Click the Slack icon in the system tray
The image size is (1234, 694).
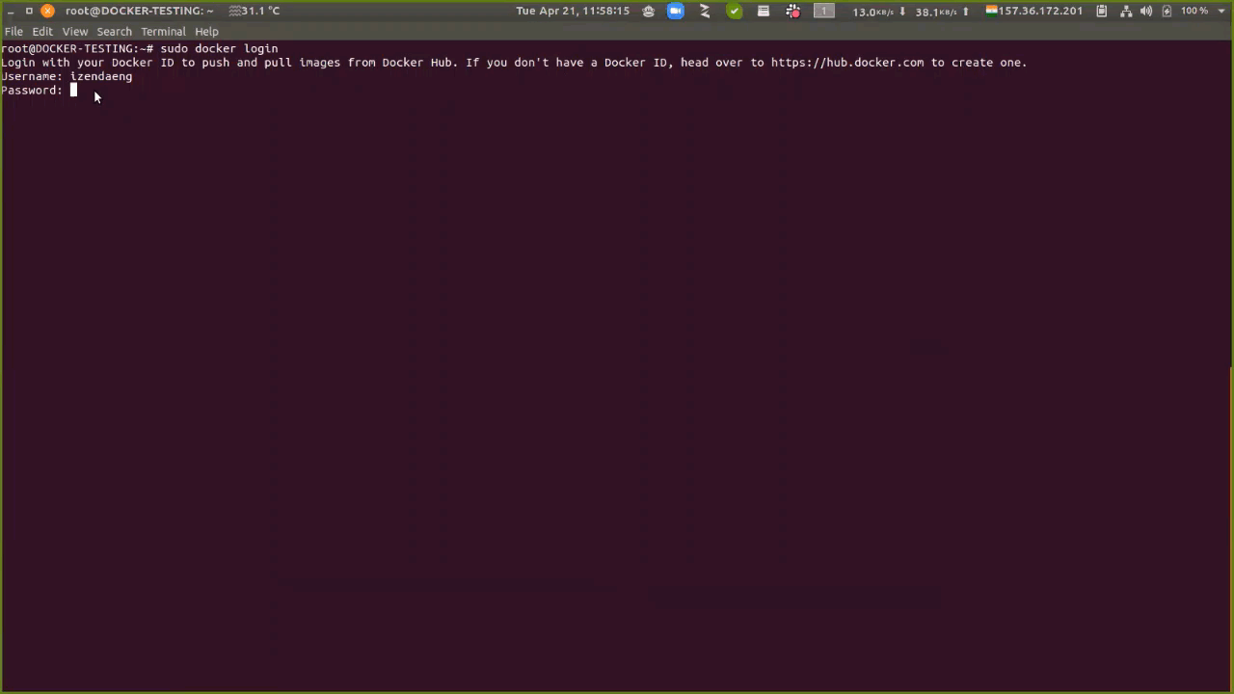[793, 11]
